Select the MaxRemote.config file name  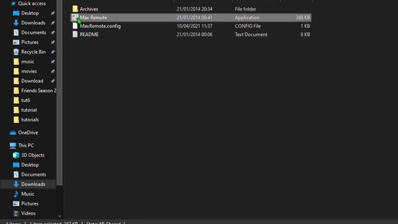tap(100, 26)
